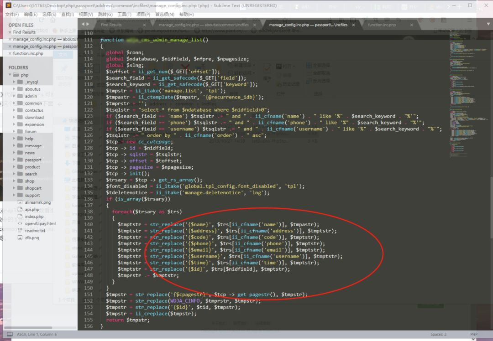Open the api.php file
Image resolution: width=493 pixels, height=341 pixels.
click(x=31, y=209)
